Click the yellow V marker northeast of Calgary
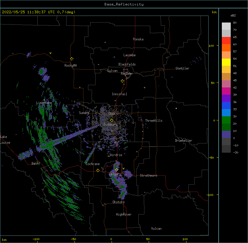 pos(123,169)
